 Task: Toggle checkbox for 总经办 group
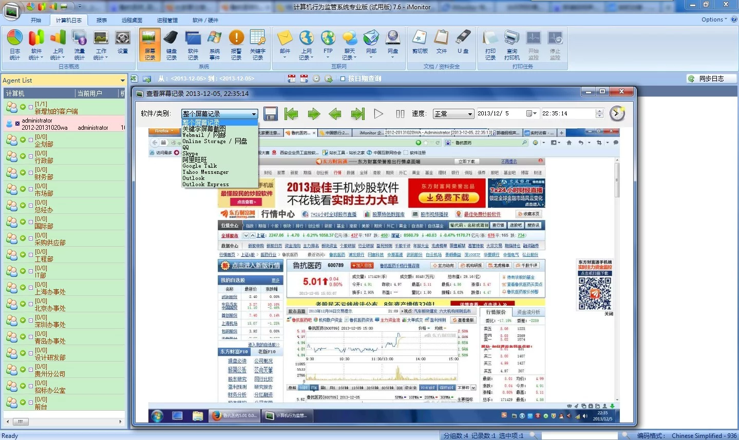coord(30,206)
